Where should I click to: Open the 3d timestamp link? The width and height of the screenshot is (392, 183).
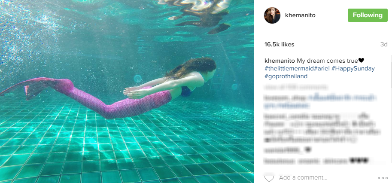click(384, 45)
